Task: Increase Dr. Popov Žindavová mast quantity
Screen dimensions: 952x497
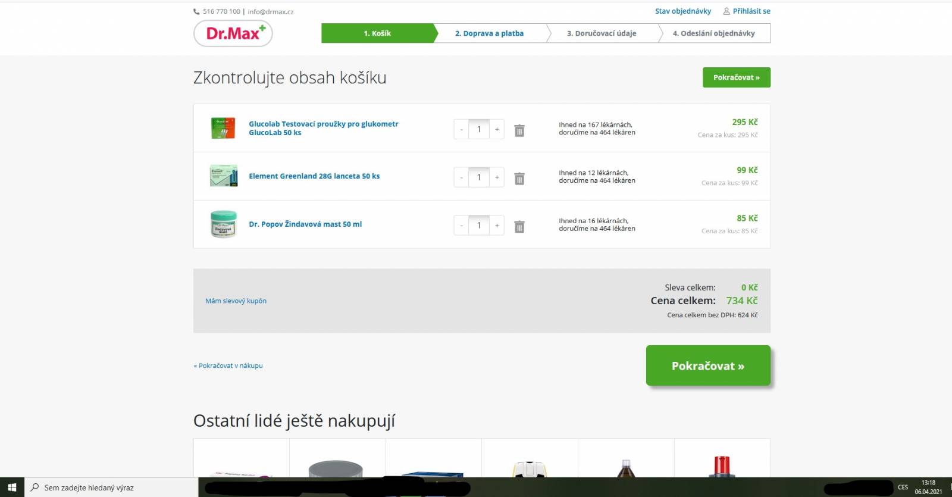Action: (497, 226)
